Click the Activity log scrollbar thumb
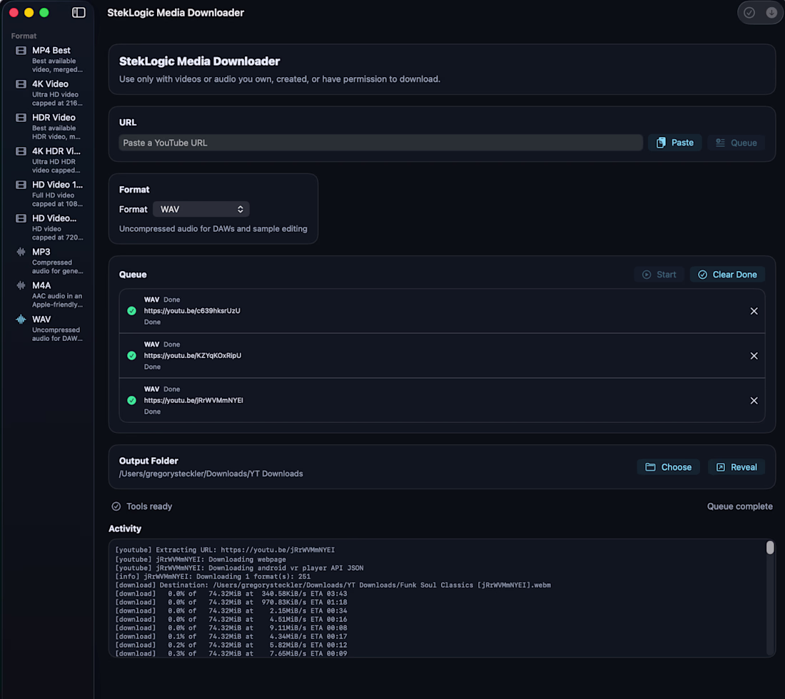Screen dimensions: 785x699 point(770,547)
